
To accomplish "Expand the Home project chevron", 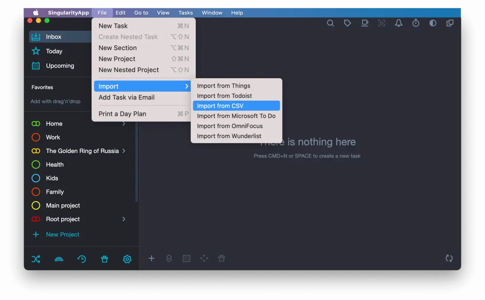I will (124, 124).
